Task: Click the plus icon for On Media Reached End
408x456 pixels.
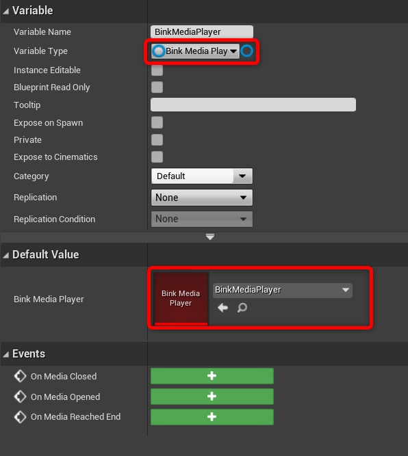Action: [212, 417]
